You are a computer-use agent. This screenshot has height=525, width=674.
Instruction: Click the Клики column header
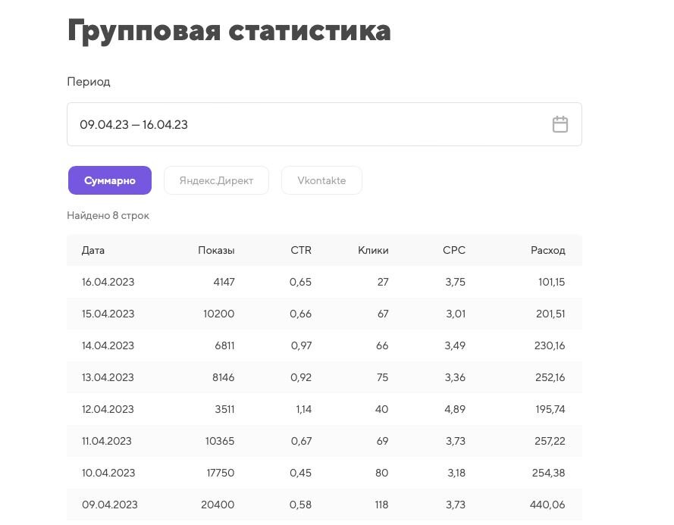[373, 250]
